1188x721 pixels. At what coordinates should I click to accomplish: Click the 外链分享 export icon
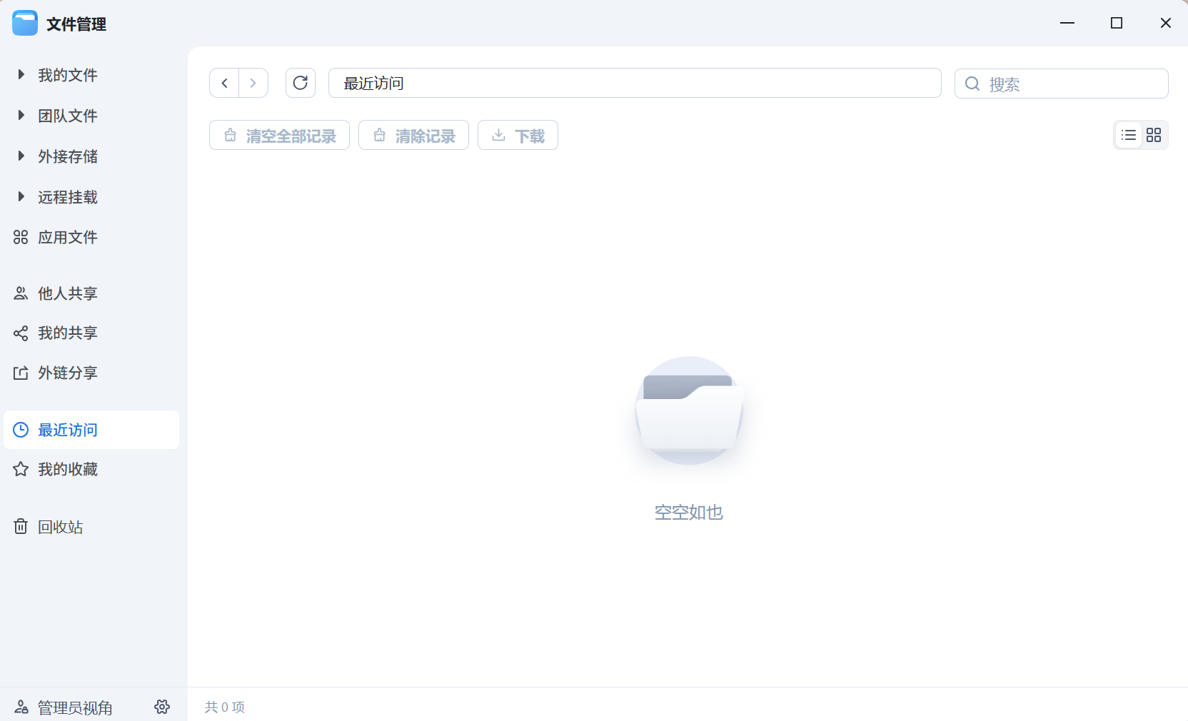(x=21, y=373)
